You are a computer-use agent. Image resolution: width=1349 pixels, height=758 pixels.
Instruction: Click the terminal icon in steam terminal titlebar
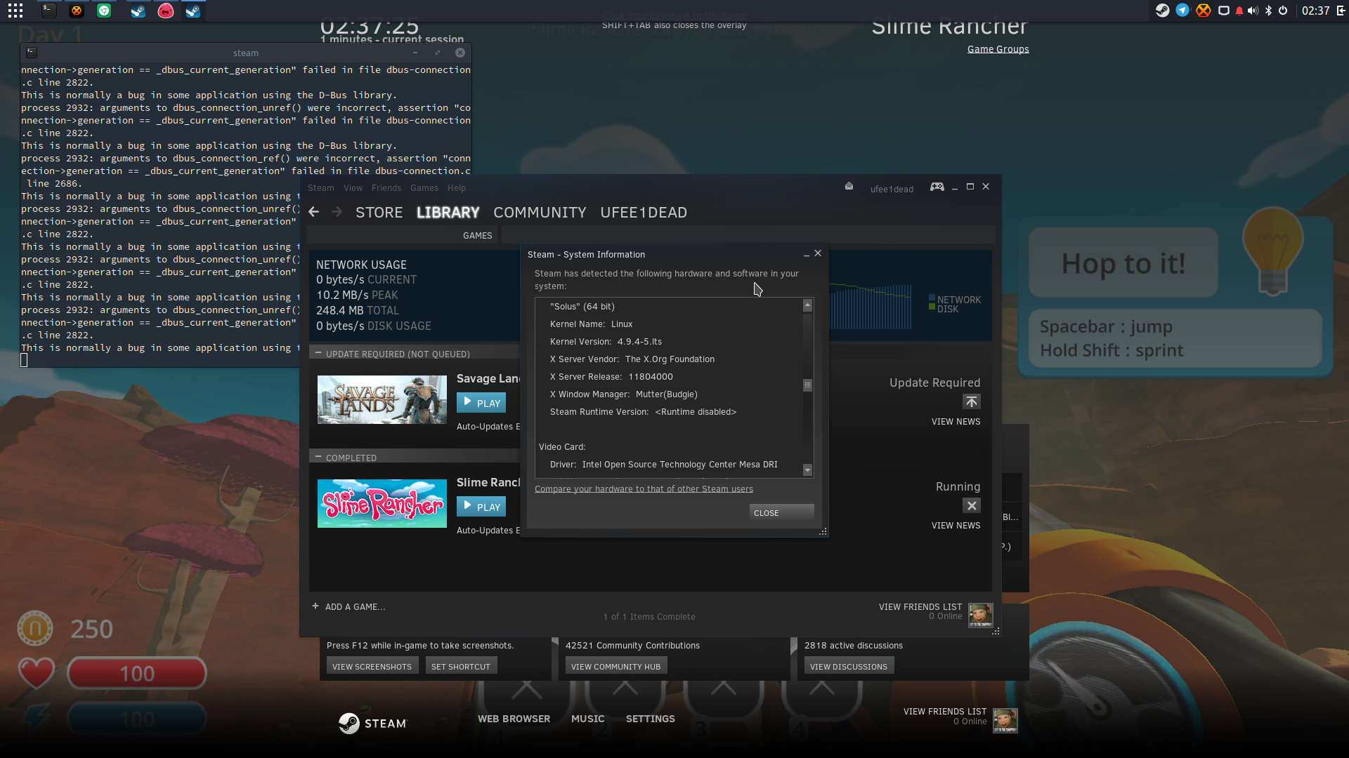[x=32, y=53]
